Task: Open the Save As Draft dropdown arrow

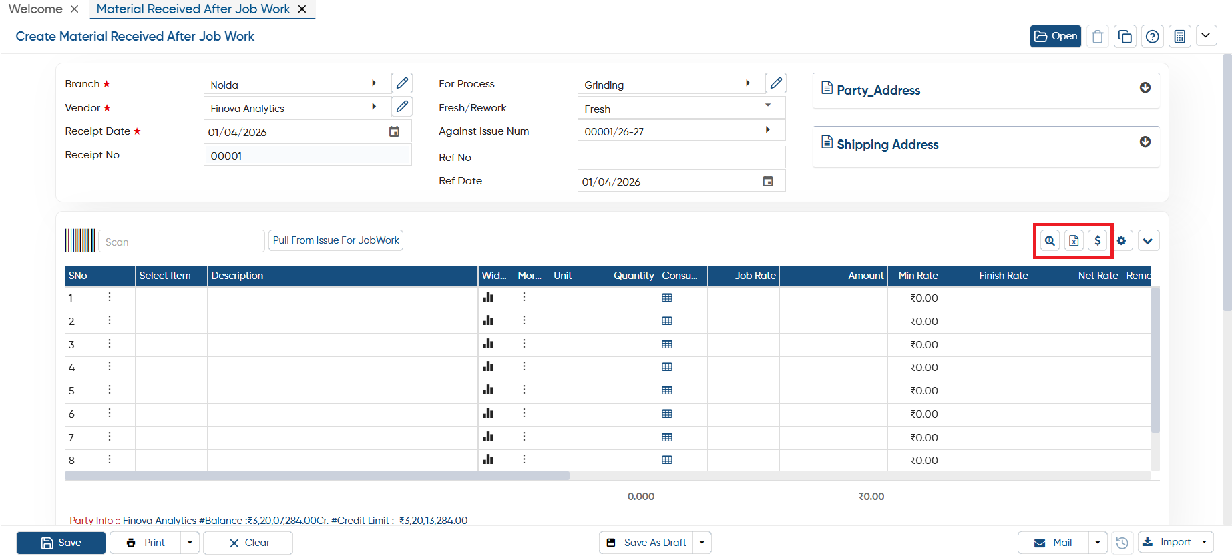Action: click(x=702, y=543)
